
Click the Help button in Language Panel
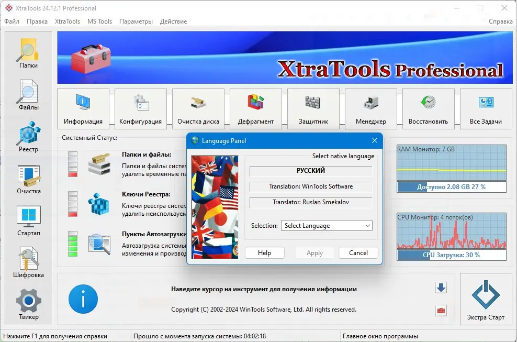pos(264,253)
